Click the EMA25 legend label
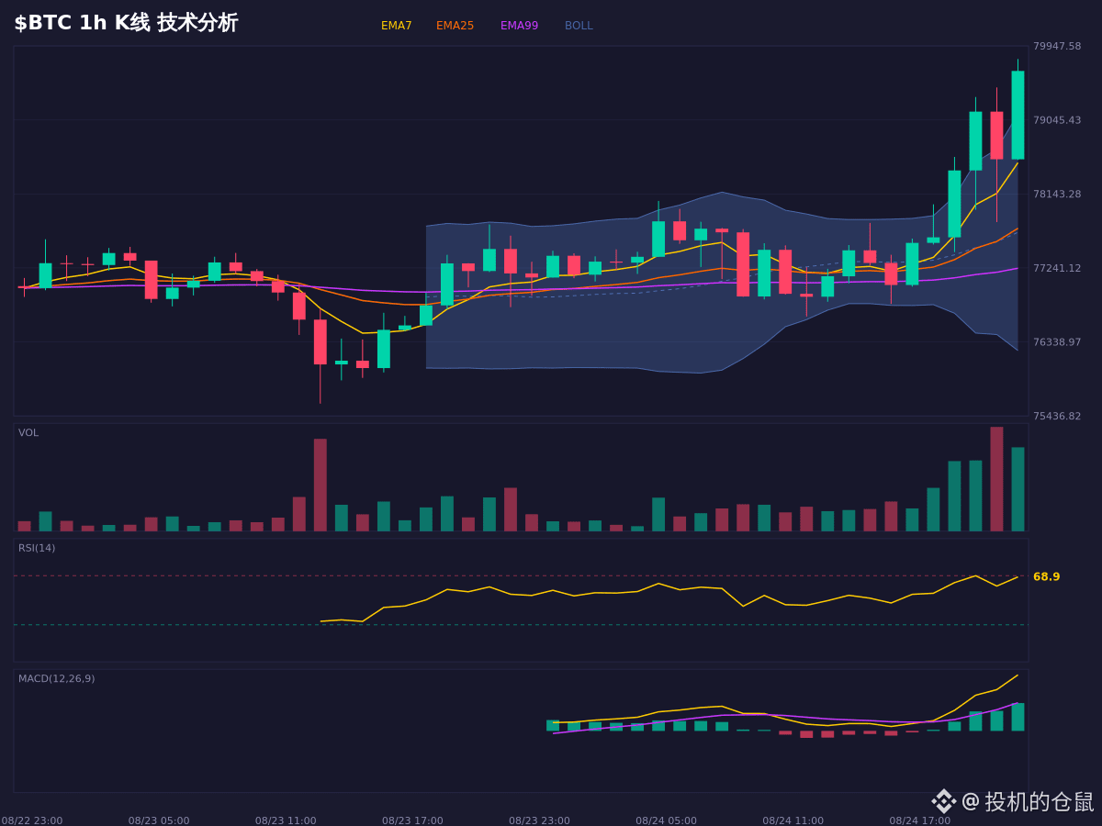This screenshot has height=826, width=1102. (455, 26)
